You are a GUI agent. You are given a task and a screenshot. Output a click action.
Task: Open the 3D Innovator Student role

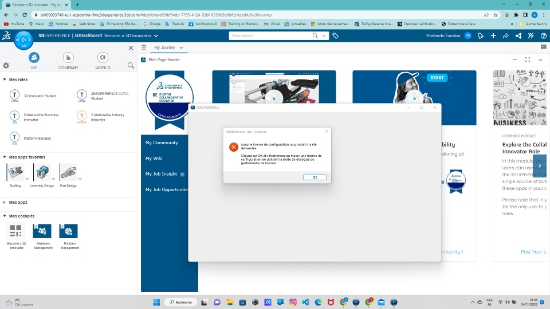coord(33,96)
